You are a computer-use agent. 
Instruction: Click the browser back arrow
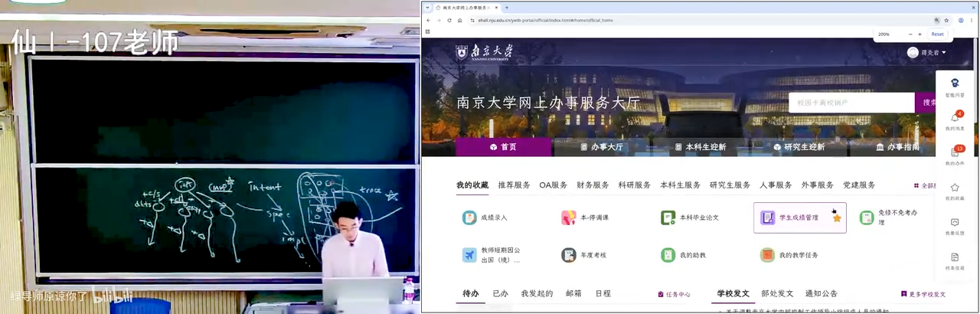click(x=428, y=20)
